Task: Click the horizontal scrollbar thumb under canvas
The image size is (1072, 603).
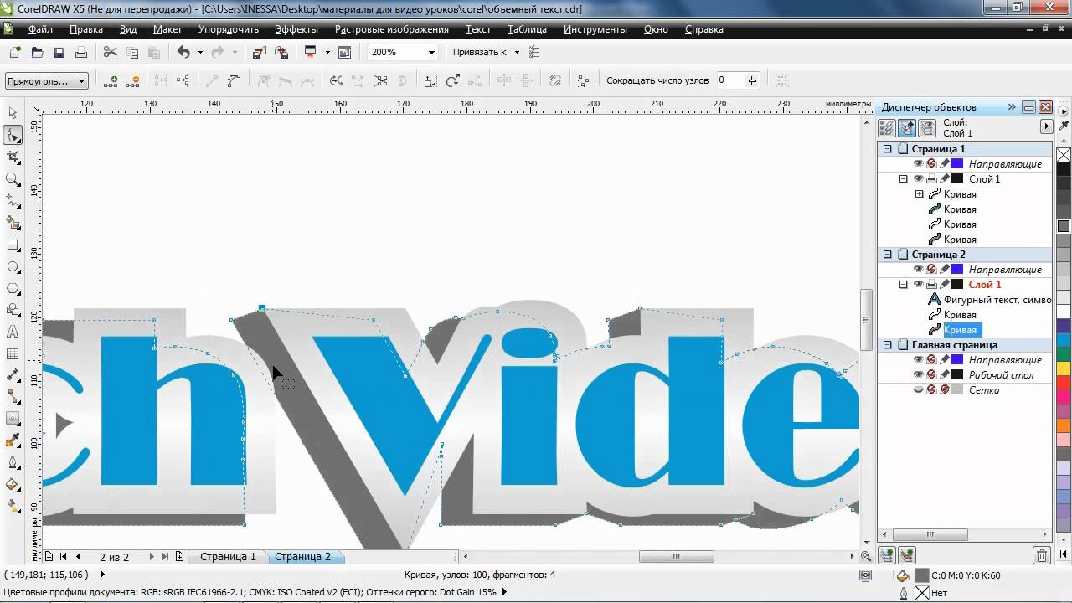Action: (677, 557)
